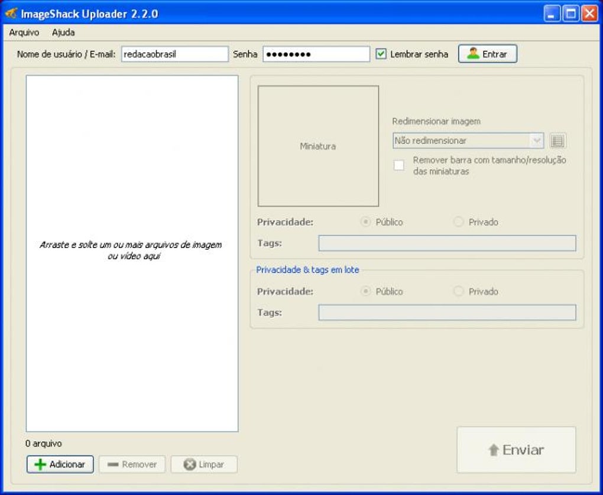Open the resize presets list icon
Screen dimensions: 603x495
click(557, 141)
